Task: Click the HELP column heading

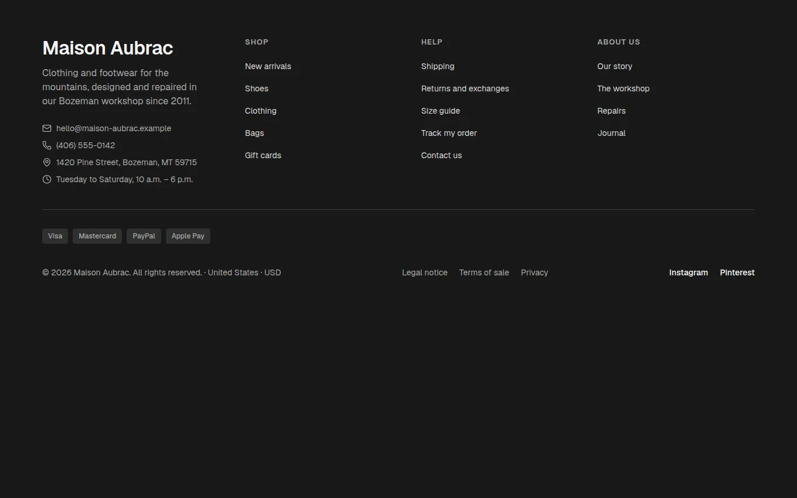Action: [432, 42]
